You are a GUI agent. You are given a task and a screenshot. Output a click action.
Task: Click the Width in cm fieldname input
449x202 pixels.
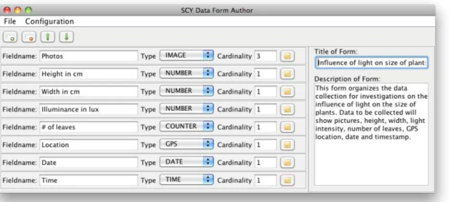coord(89,91)
